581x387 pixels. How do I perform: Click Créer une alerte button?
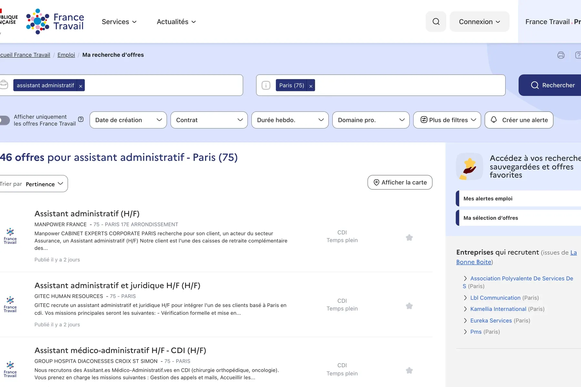click(519, 120)
